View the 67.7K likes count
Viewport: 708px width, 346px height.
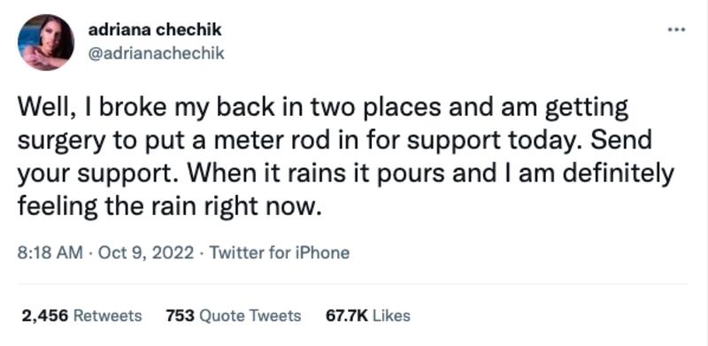(347, 315)
